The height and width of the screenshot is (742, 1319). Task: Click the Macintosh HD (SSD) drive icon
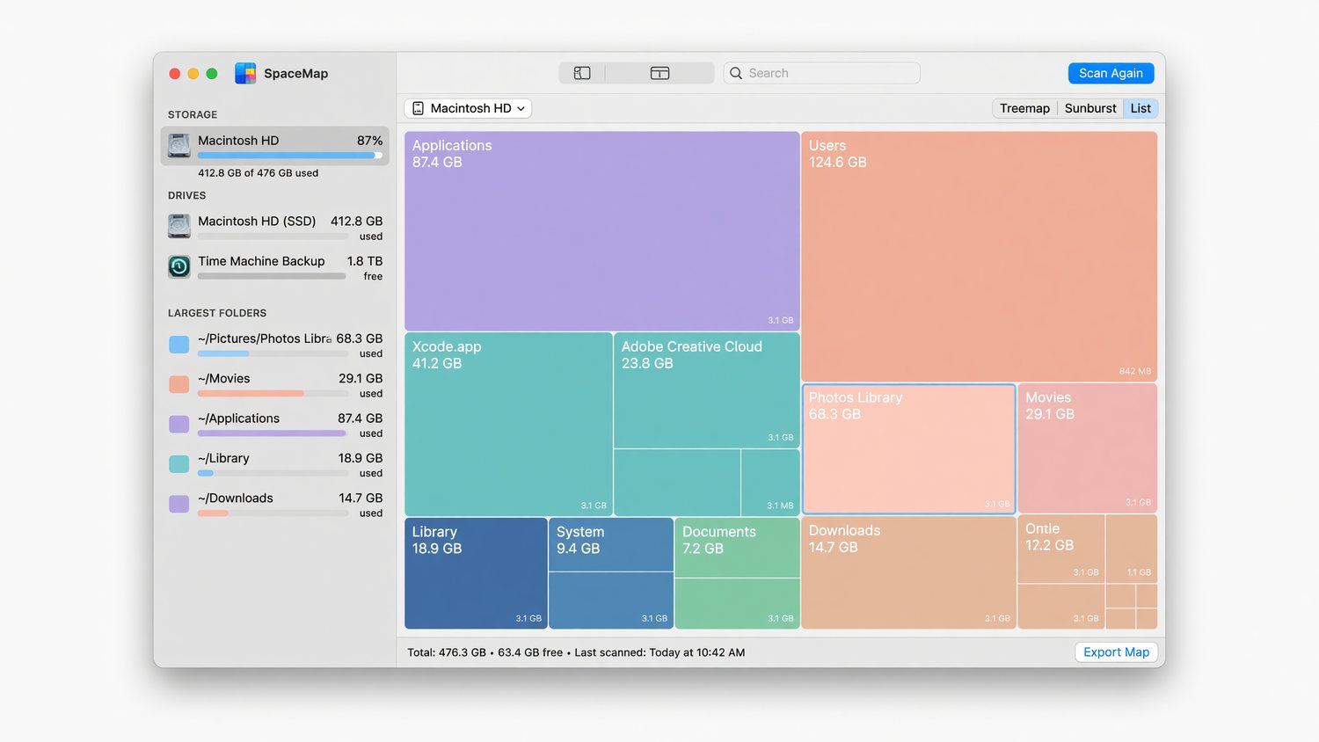179,226
